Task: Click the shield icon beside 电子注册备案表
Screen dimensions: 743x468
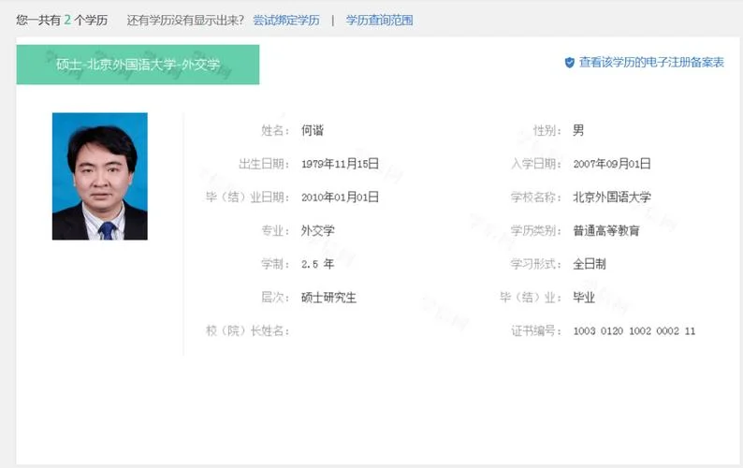Action: 570,63
